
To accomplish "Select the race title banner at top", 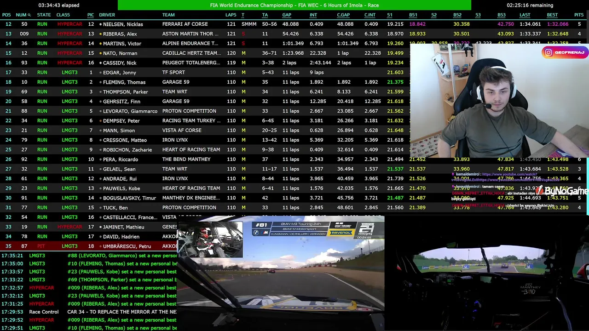I will tap(294, 5).
